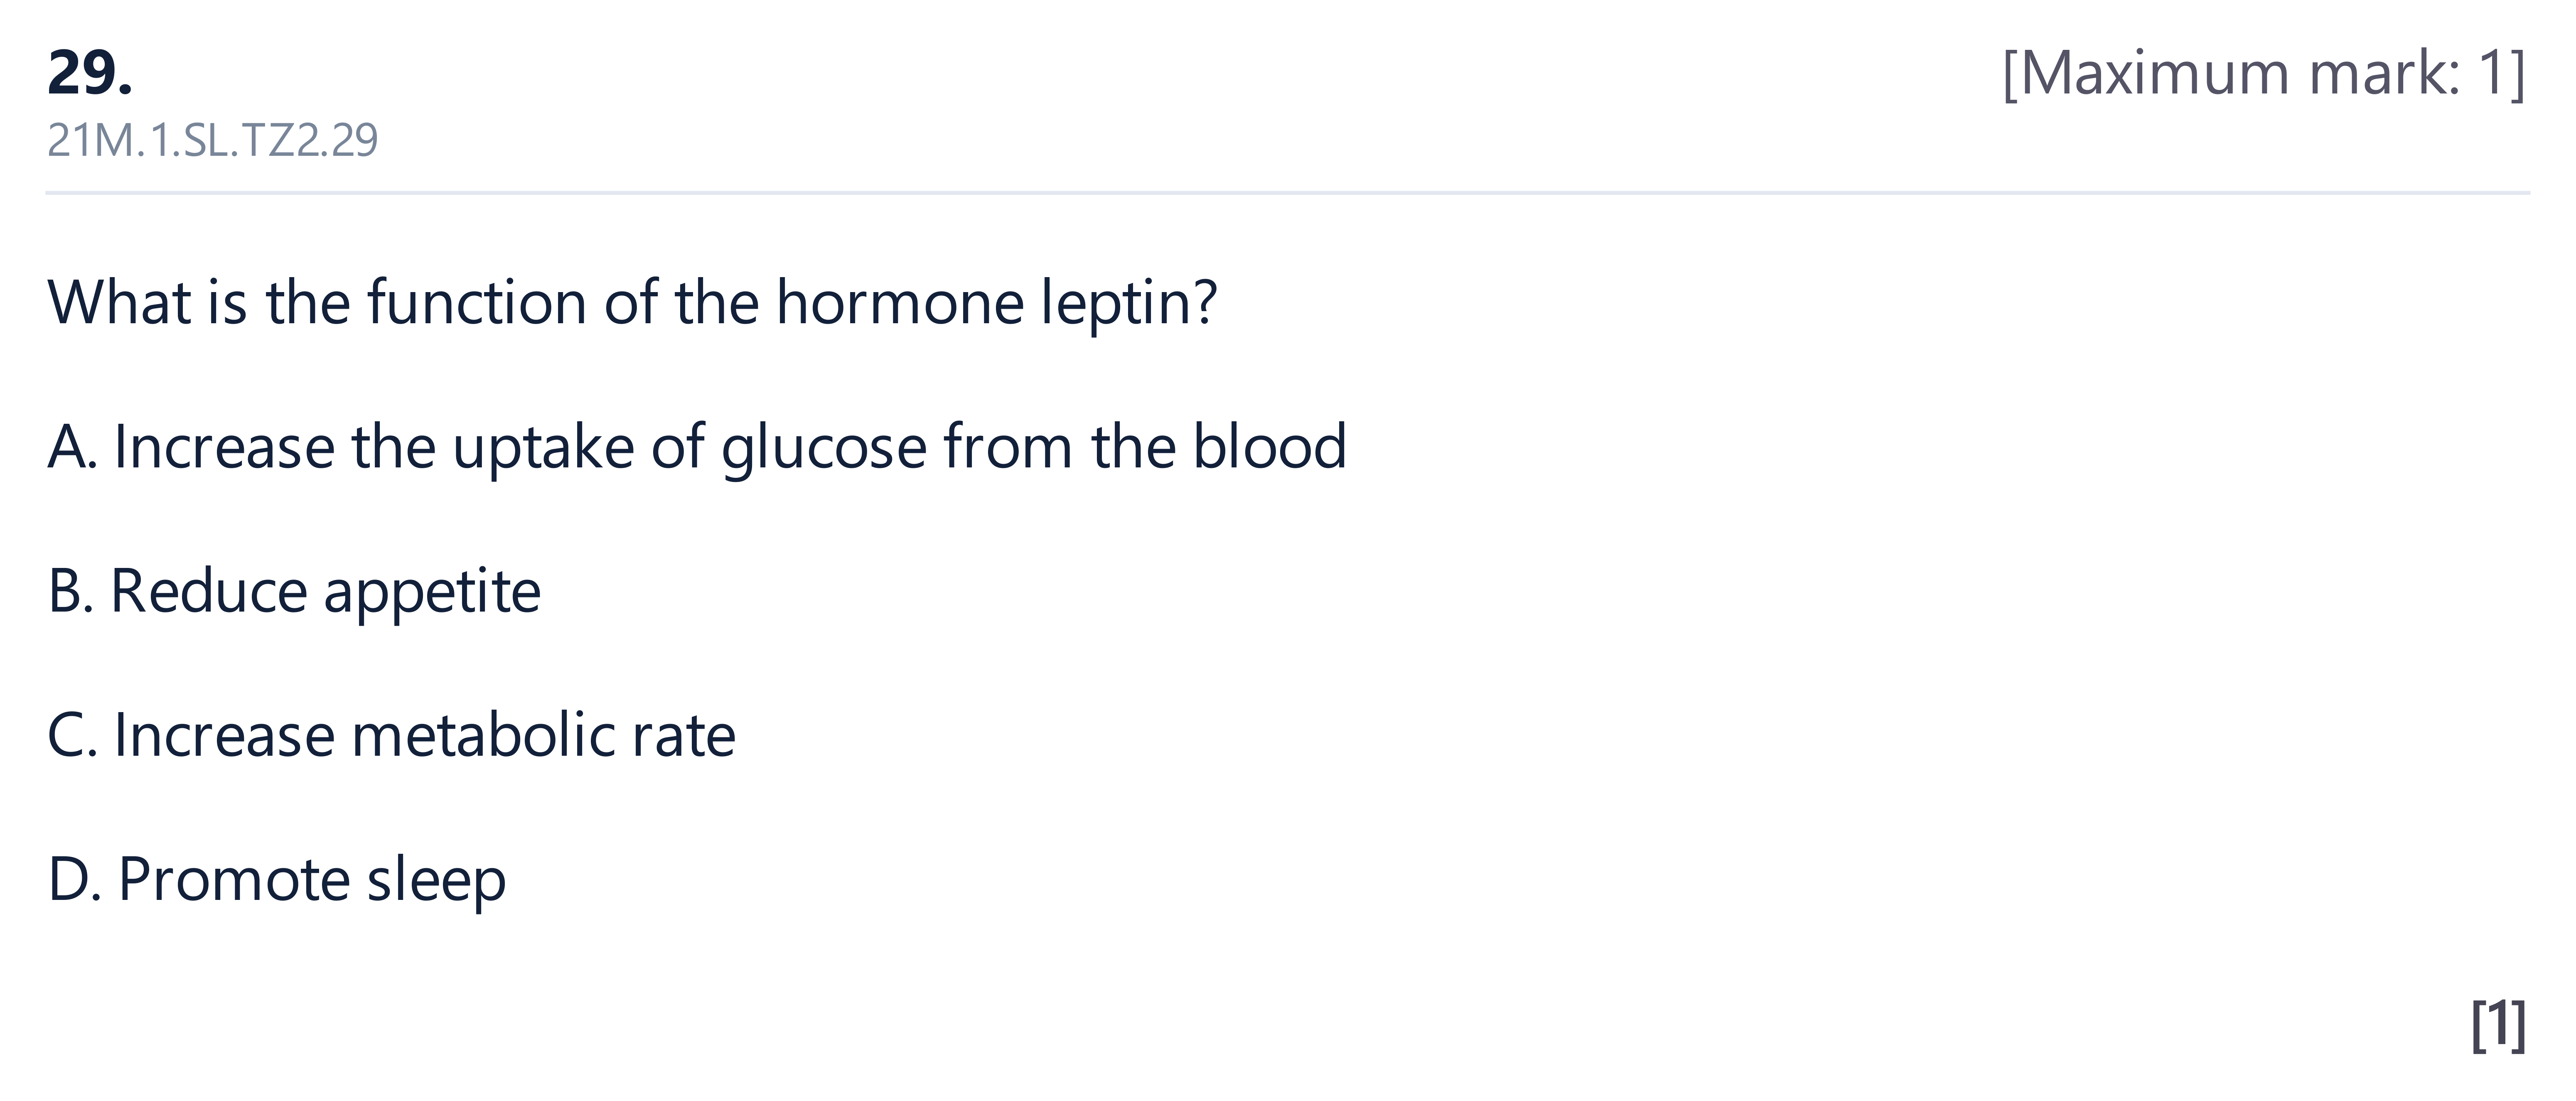Click the Maximum mark: 1 label
Image resolution: width=2576 pixels, height=1101 pixels.
[2264, 73]
